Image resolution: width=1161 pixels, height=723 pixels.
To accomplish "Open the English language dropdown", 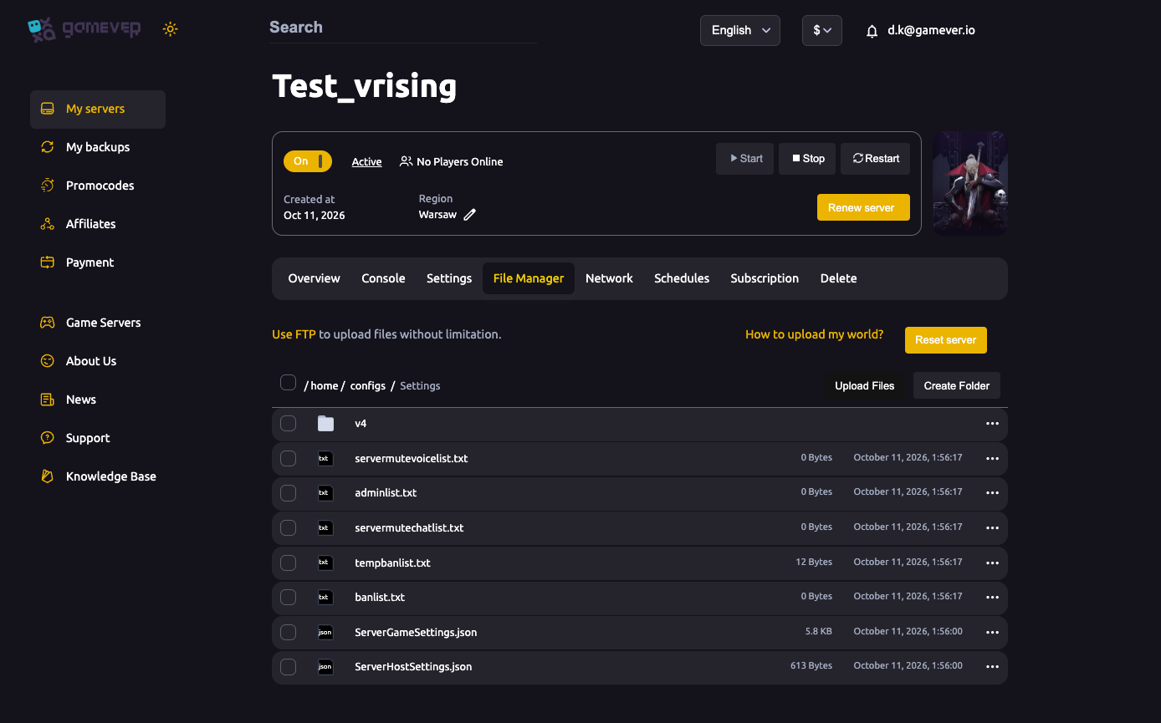I will point(740,30).
